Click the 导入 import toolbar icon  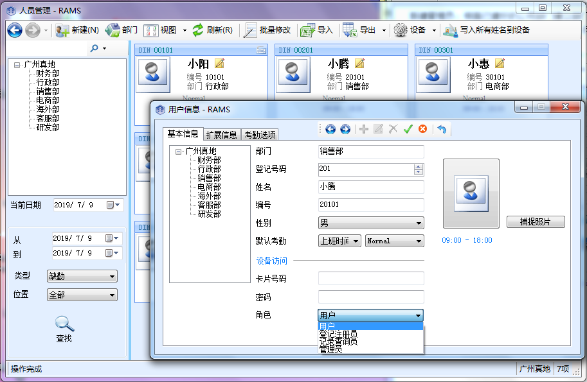[308, 30]
